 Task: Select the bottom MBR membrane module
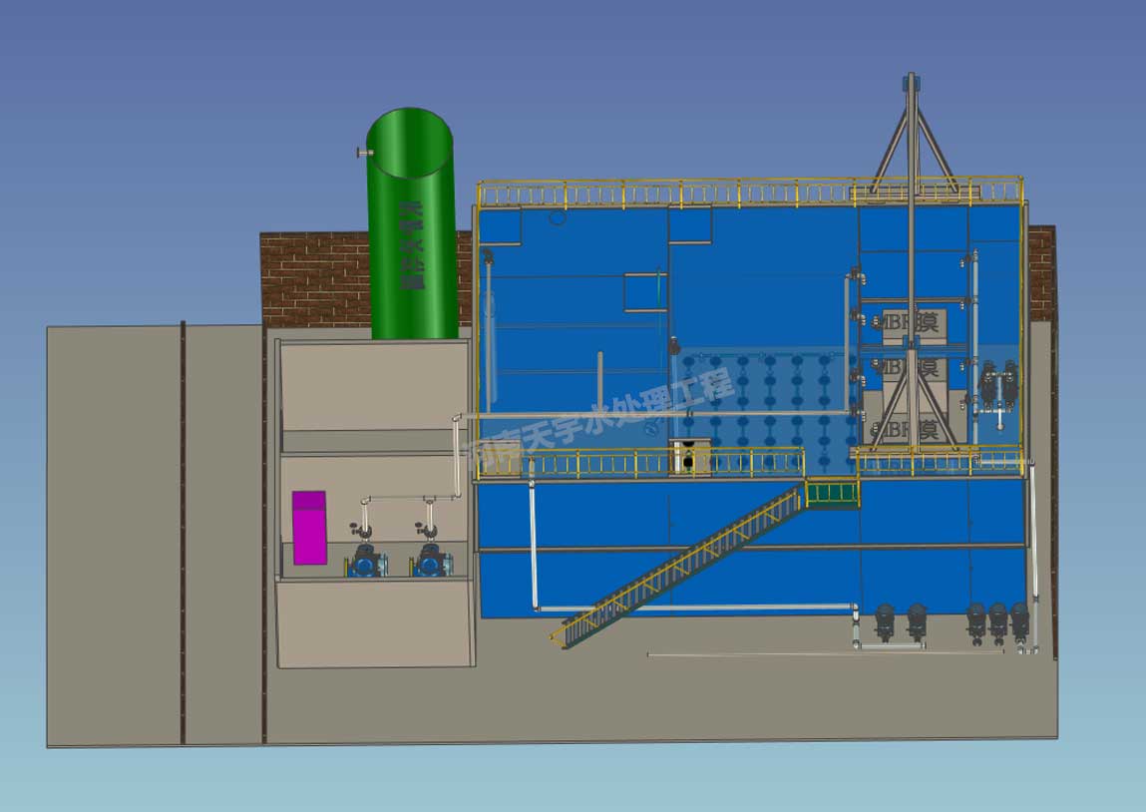click(908, 430)
